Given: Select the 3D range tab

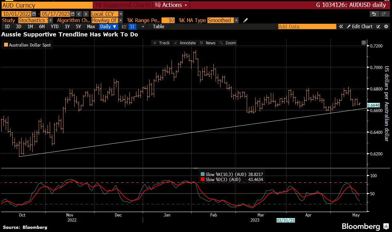Looking at the screenshot, I should (19, 27).
